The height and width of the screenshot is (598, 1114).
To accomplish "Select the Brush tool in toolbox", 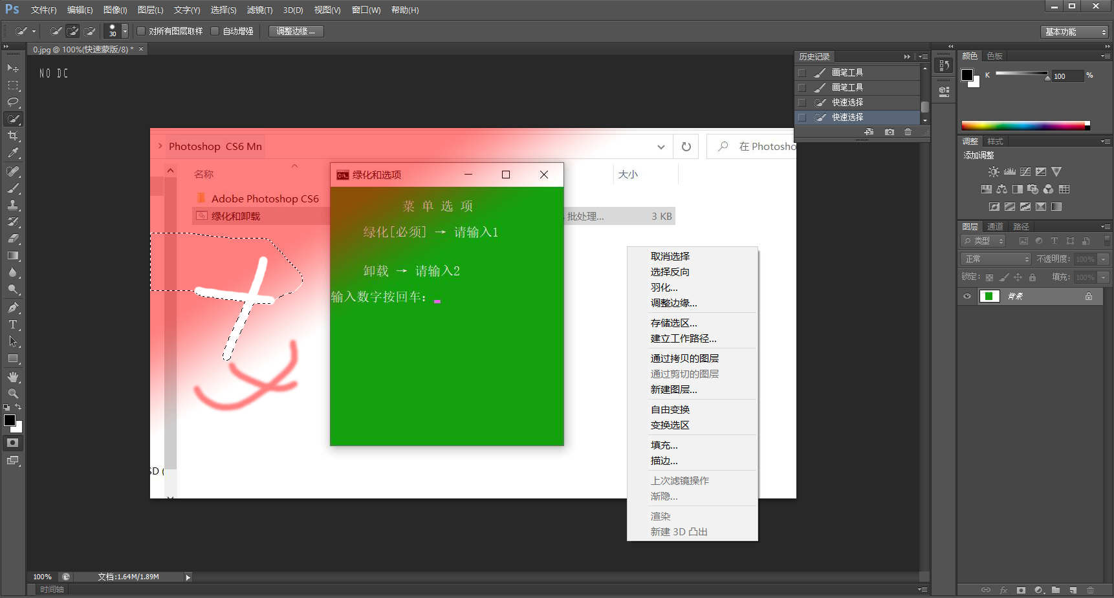I will coord(13,188).
